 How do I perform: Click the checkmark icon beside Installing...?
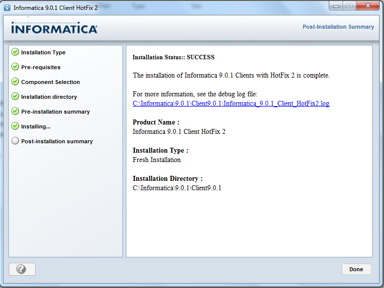(x=15, y=126)
